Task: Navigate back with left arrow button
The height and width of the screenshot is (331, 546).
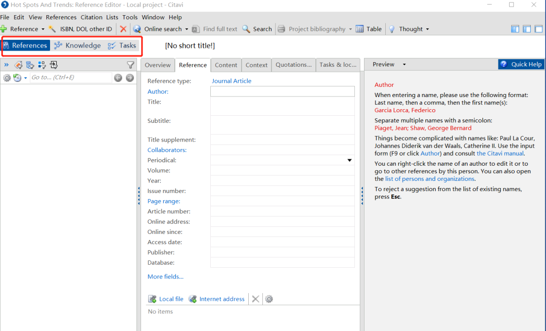Action: click(x=118, y=78)
